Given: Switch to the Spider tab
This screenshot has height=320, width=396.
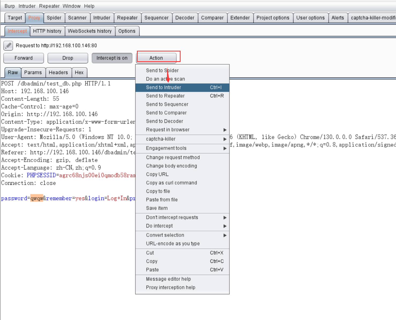Looking at the screenshot, I should [x=54, y=18].
